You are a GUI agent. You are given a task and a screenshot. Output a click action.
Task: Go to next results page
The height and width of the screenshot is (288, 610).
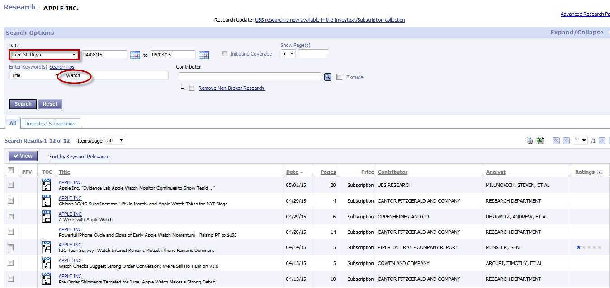pyautogui.click(x=602, y=141)
